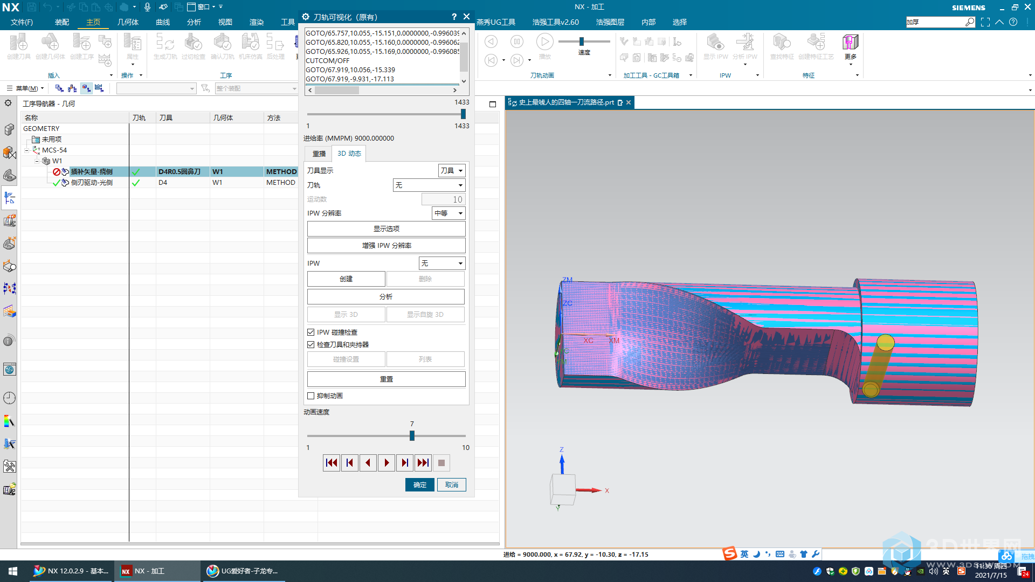Open the Constraint Navigator in the sidebar
1035x582 pixels.
click(x=9, y=153)
